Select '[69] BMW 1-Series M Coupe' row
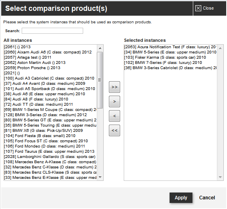Image resolution: width=227 pixels, height=209 pixels. (50, 109)
